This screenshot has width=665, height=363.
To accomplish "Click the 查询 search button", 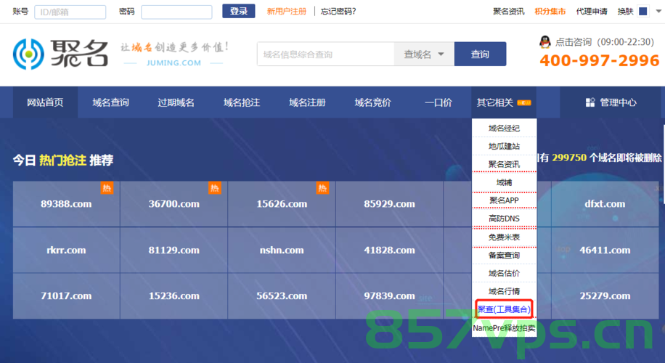I will point(480,54).
